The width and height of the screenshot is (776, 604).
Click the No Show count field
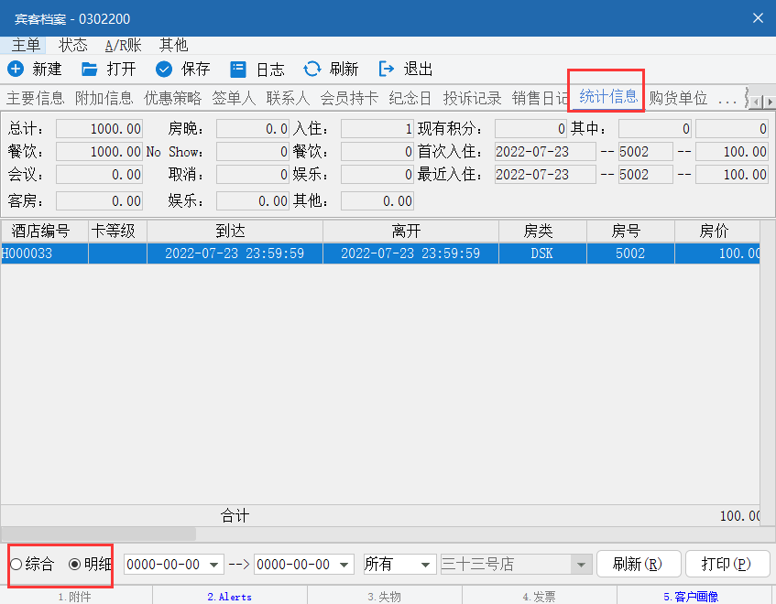[252, 151]
